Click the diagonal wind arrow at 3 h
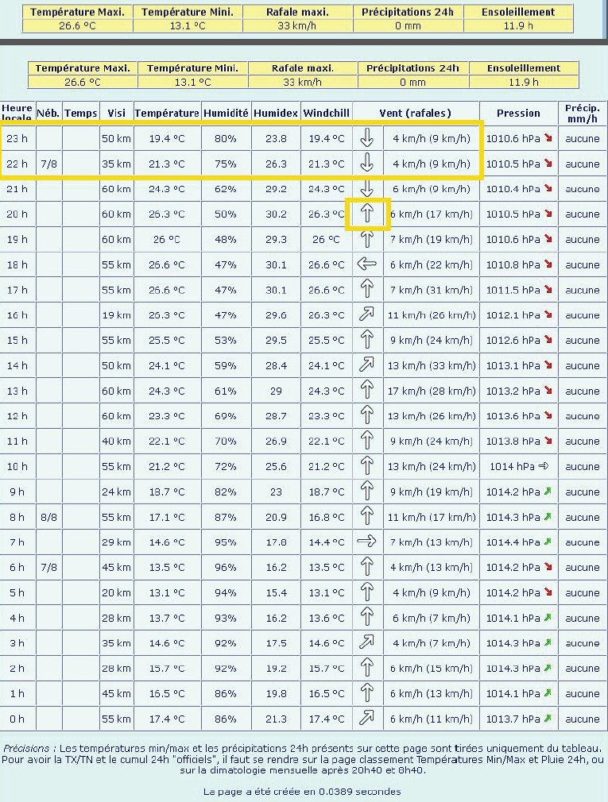 click(x=366, y=643)
